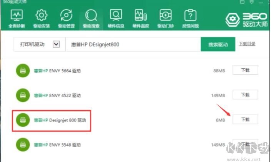Open the 下载目录 link

[247, 44]
